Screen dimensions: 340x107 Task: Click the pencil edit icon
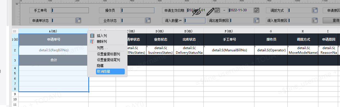210,12
